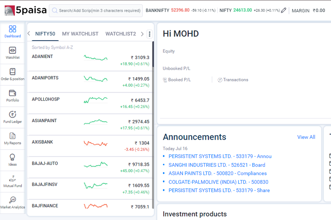Viewport: 331px width, 220px height.
Task: Open PERSISTENT SYSTEMS 533179 Share announcement
Action: [219, 190]
